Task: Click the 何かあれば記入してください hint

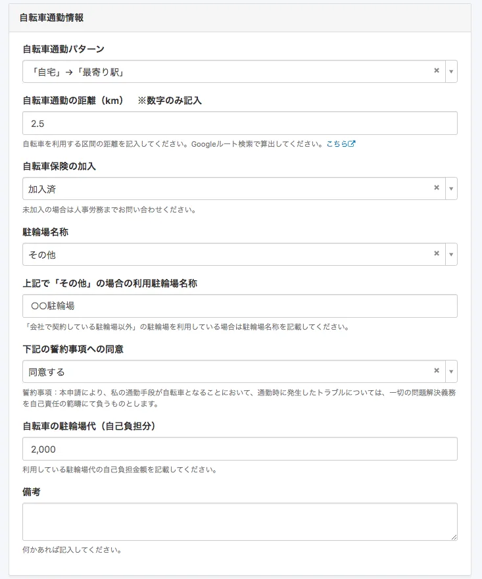Action: click(x=72, y=550)
